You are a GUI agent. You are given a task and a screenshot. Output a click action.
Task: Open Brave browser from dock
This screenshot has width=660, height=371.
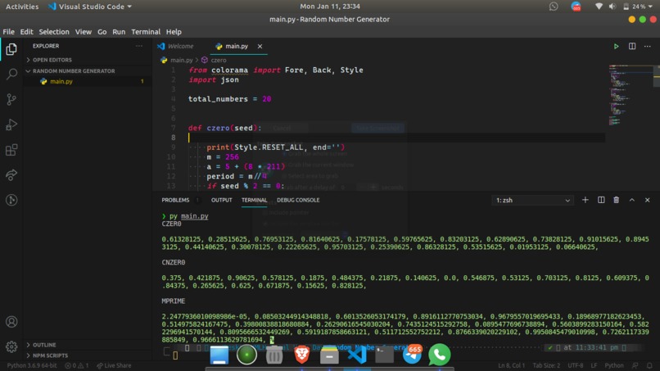pos(301,355)
